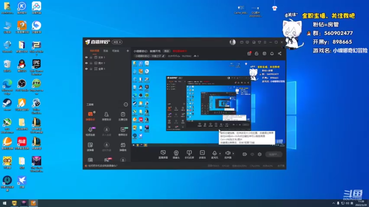Switch to the middle scene tab
The height and width of the screenshot is (207, 369).
106,51
